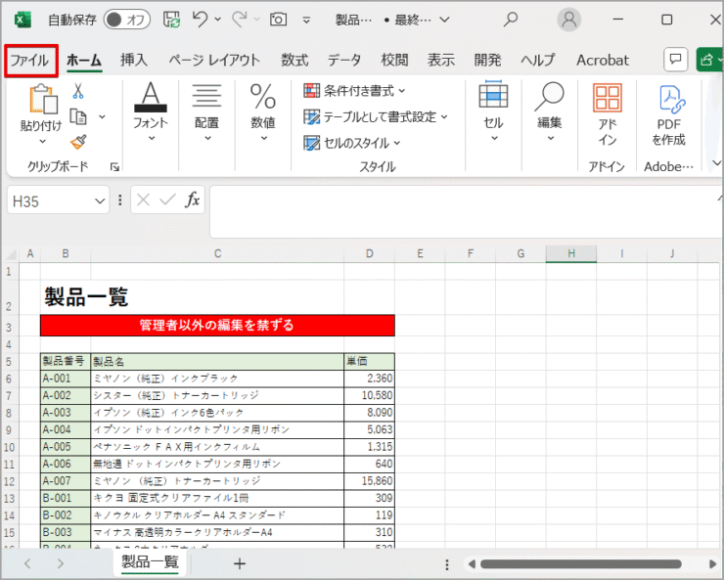This screenshot has width=724, height=580.
Task: Click the アドイン add-ins button
Action: [607, 114]
